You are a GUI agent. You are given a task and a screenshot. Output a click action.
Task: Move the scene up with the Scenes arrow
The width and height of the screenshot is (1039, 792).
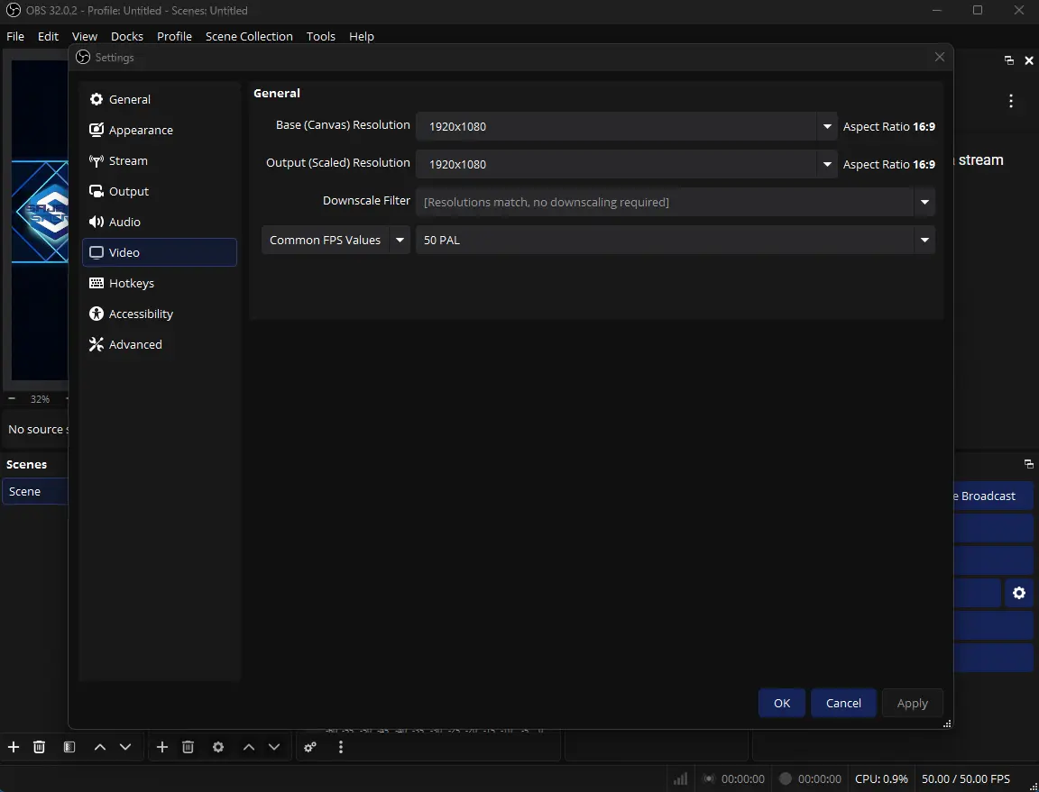[100, 747]
